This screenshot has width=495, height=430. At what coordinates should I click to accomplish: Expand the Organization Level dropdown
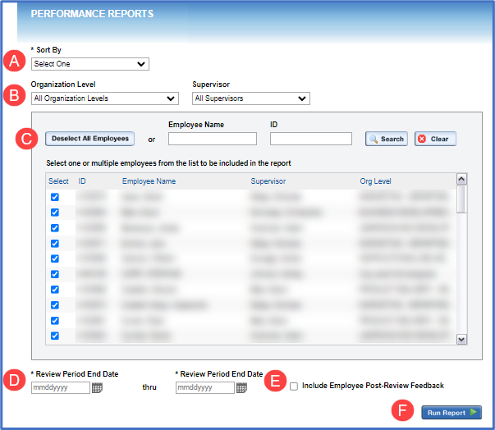point(105,98)
